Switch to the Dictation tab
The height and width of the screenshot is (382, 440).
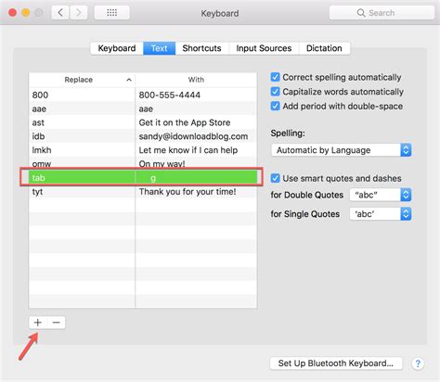[x=324, y=48]
